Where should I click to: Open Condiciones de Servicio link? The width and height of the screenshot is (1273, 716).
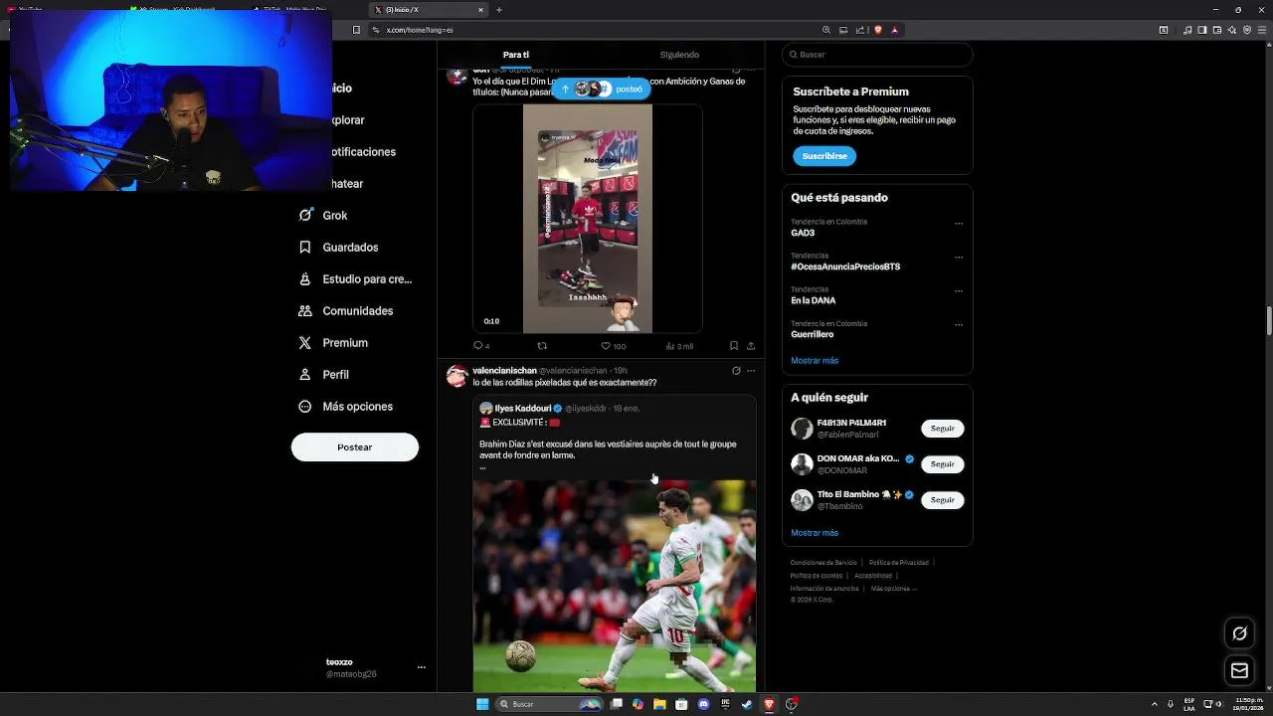823,563
